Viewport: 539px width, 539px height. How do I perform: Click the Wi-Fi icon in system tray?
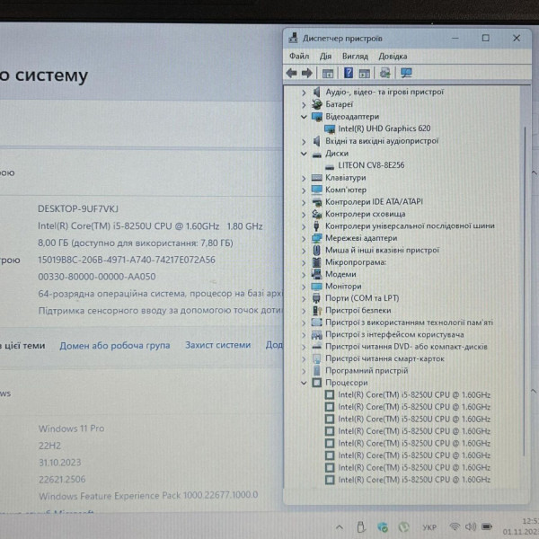(x=455, y=526)
